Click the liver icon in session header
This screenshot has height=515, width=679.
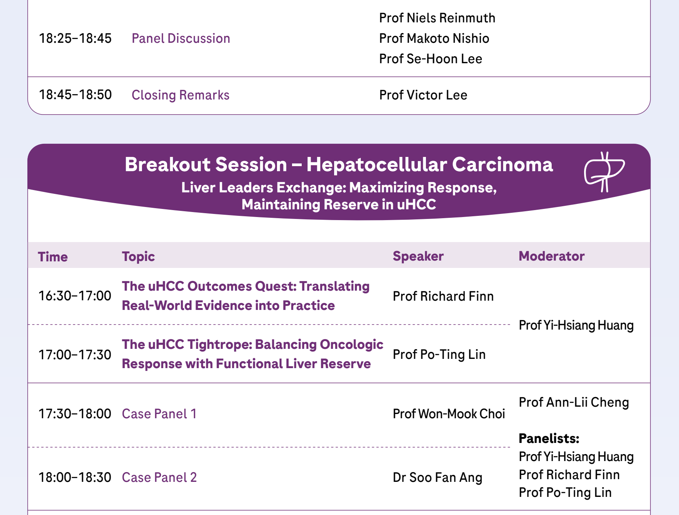point(605,172)
